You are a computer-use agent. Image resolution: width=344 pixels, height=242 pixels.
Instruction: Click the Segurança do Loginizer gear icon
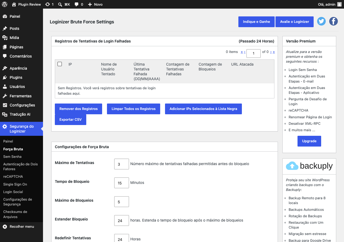pyautogui.click(x=5, y=126)
